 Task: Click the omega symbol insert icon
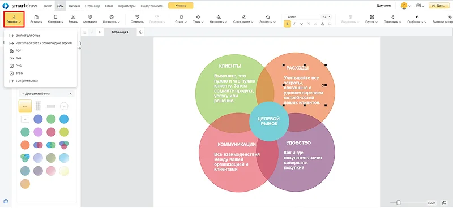click(330, 24)
